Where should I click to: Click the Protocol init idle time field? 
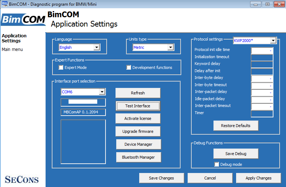[x=262, y=51]
